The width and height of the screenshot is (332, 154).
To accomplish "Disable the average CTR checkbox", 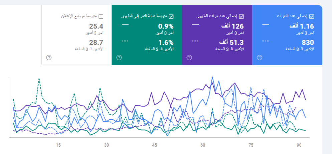I will [172, 16].
